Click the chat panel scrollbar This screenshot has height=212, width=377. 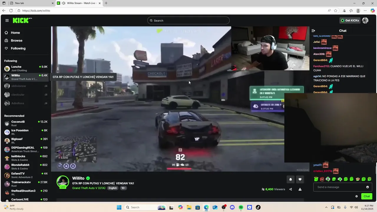[376, 170]
